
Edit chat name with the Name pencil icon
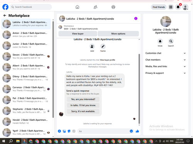pos(103,46)
